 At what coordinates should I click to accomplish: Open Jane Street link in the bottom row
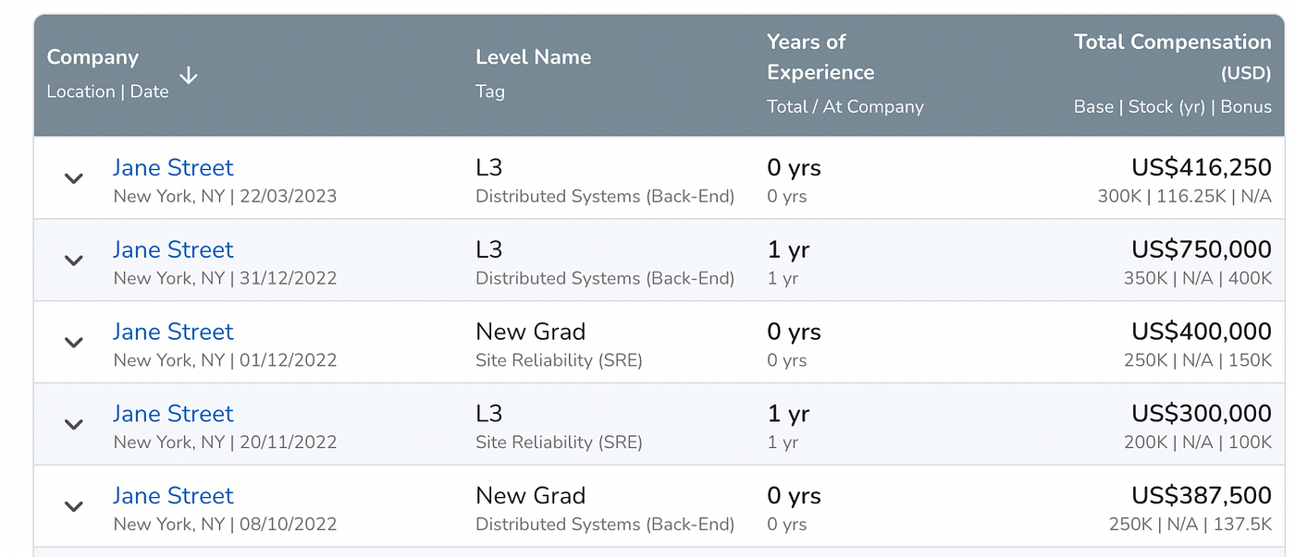172,495
